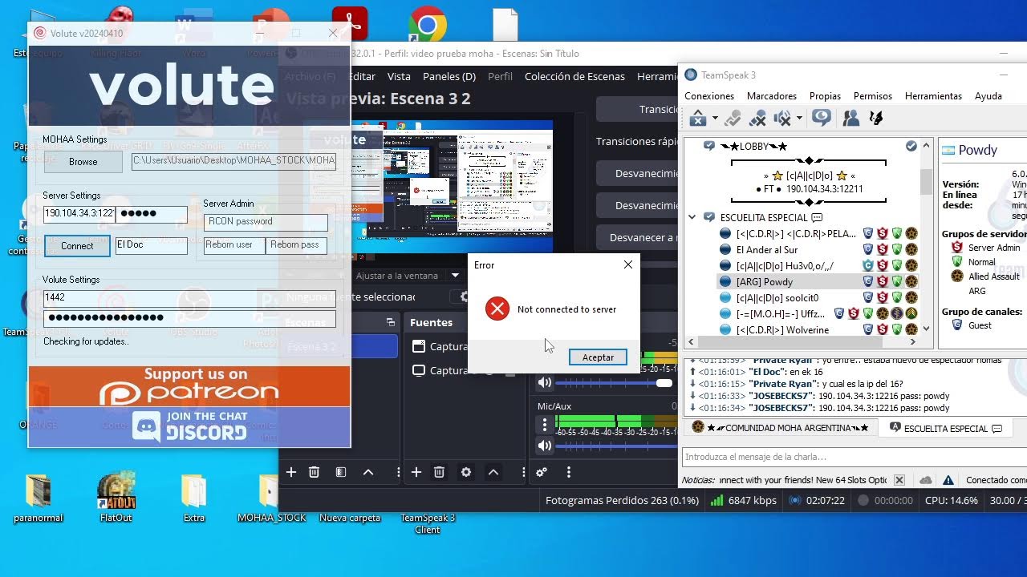Viewport: 1027px width, 577px height.
Task: Click Aceptar in the Error dialog
Action: (x=598, y=357)
